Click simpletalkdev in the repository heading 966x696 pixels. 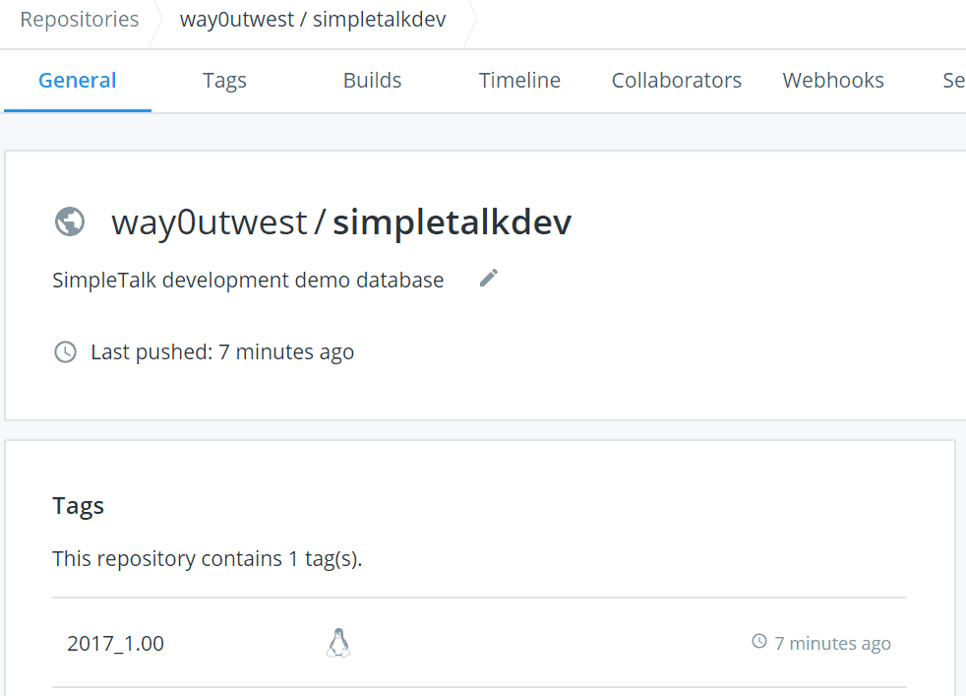[x=452, y=222]
